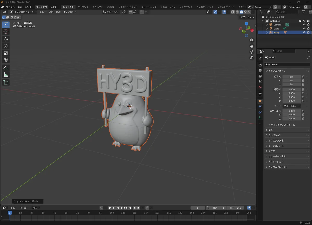Image resolution: width=312 pixels, height=225 pixels.
Task: Activate the 3D Cursor tool
Action: coord(6,31)
